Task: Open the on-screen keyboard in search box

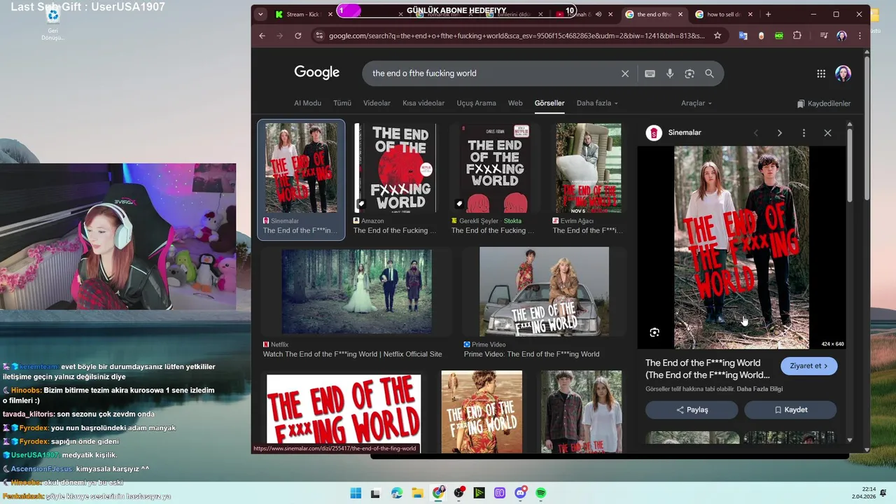Action: (x=650, y=73)
